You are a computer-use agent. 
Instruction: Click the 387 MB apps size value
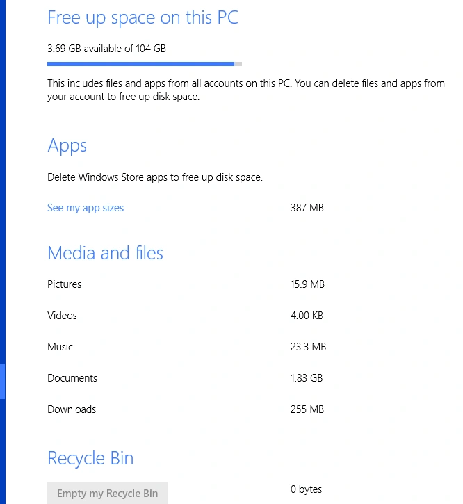click(x=307, y=208)
